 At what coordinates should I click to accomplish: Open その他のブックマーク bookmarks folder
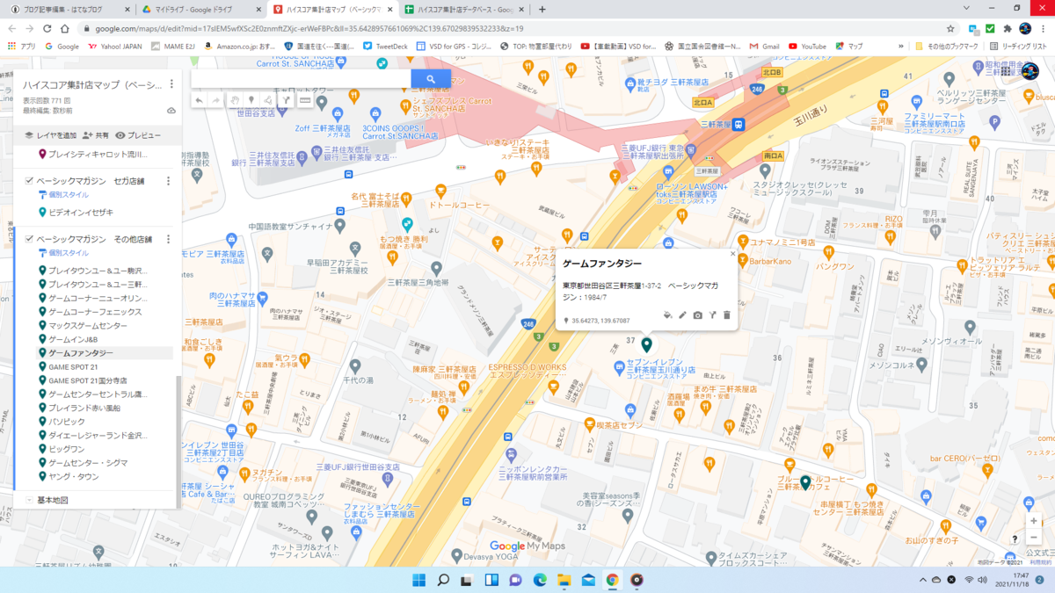tap(946, 46)
